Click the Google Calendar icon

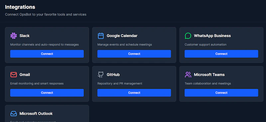[101, 36]
